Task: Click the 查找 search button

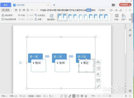Action: click(x=102, y=10)
